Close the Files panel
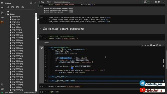 click(35, 3)
